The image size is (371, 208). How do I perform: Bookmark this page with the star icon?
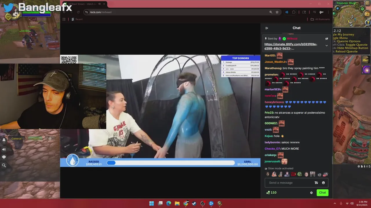[277, 12]
